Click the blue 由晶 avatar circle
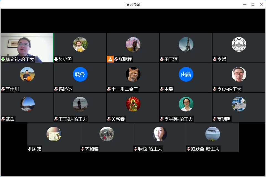This screenshot has height=177, width=266. [x=186, y=74]
